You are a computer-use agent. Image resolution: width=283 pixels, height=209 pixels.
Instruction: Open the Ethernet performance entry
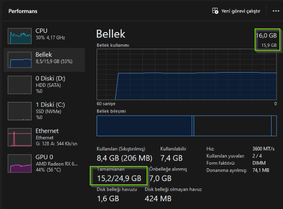(44, 137)
